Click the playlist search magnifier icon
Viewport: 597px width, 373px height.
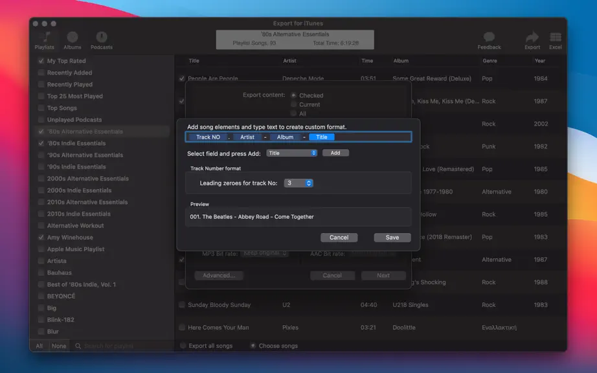pos(78,346)
